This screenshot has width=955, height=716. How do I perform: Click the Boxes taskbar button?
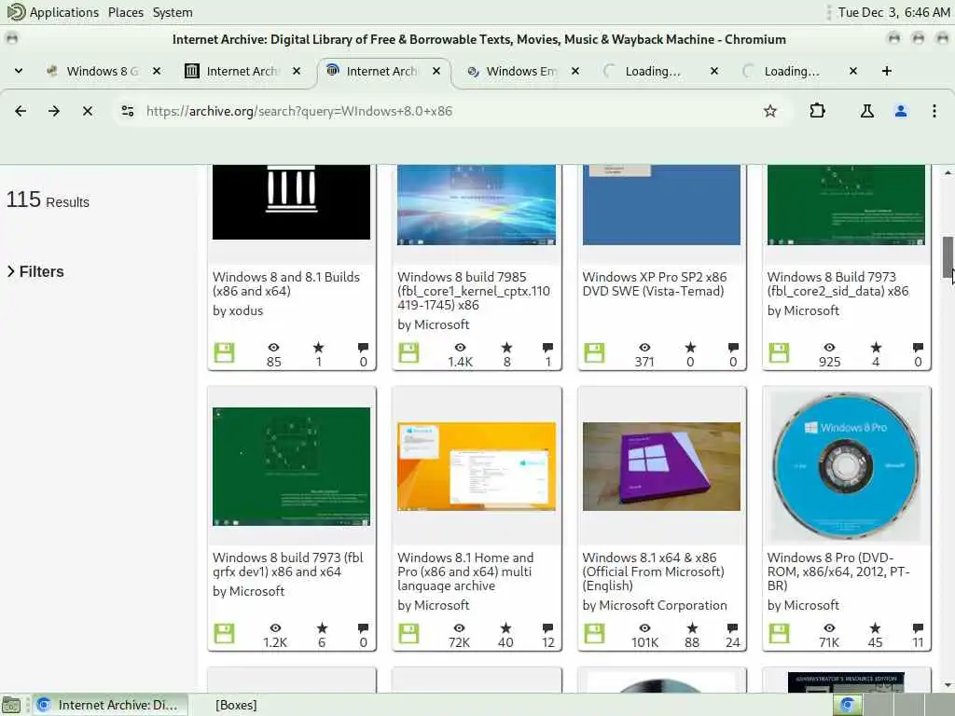[236, 705]
